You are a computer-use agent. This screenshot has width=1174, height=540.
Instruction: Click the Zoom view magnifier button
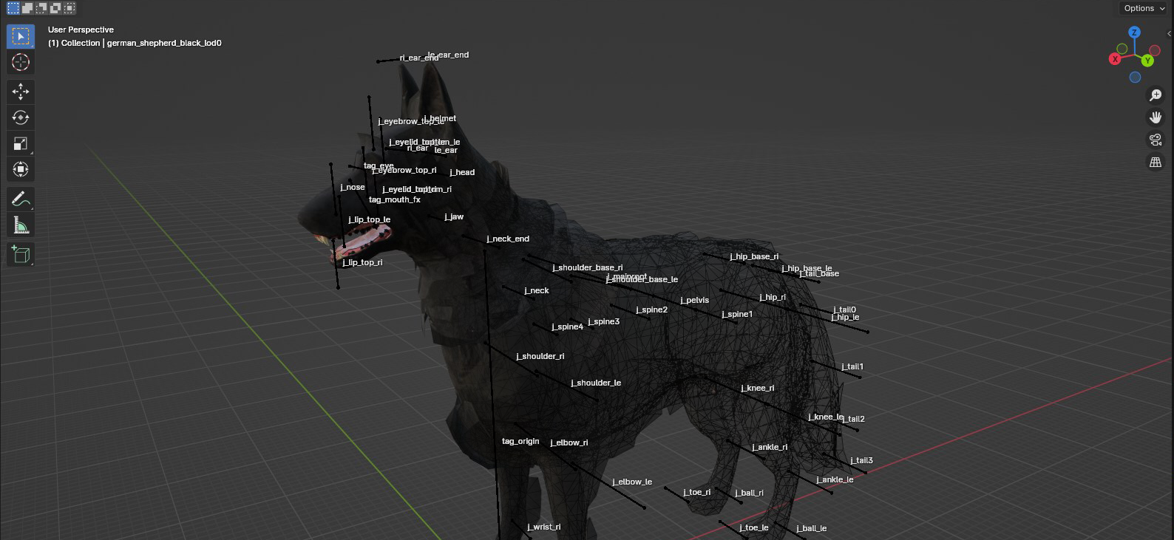(1156, 95)
